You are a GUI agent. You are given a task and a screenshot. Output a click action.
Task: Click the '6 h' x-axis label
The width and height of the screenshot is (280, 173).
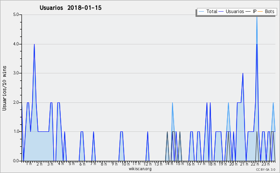82,164
